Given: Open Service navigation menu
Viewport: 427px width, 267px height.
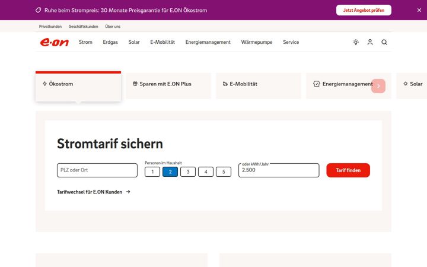Looking at the screenshot, I should coord(291,42).
